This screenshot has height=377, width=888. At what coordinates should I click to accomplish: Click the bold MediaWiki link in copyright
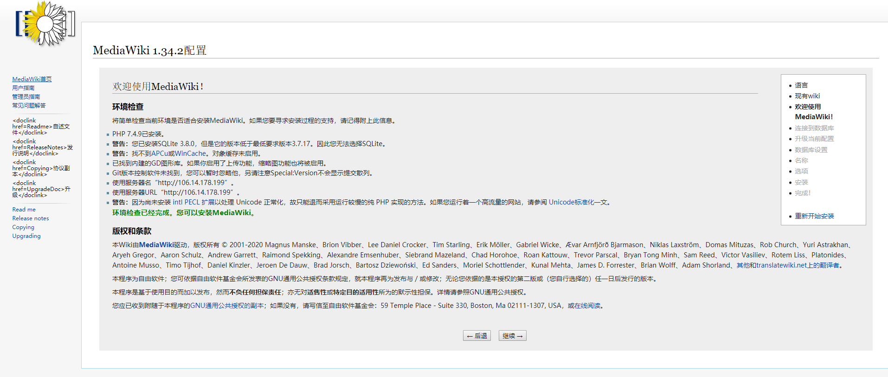[156, 245]
